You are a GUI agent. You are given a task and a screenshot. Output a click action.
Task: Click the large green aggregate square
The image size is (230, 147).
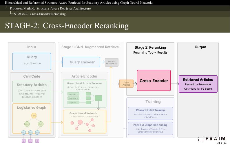point(98,98)
